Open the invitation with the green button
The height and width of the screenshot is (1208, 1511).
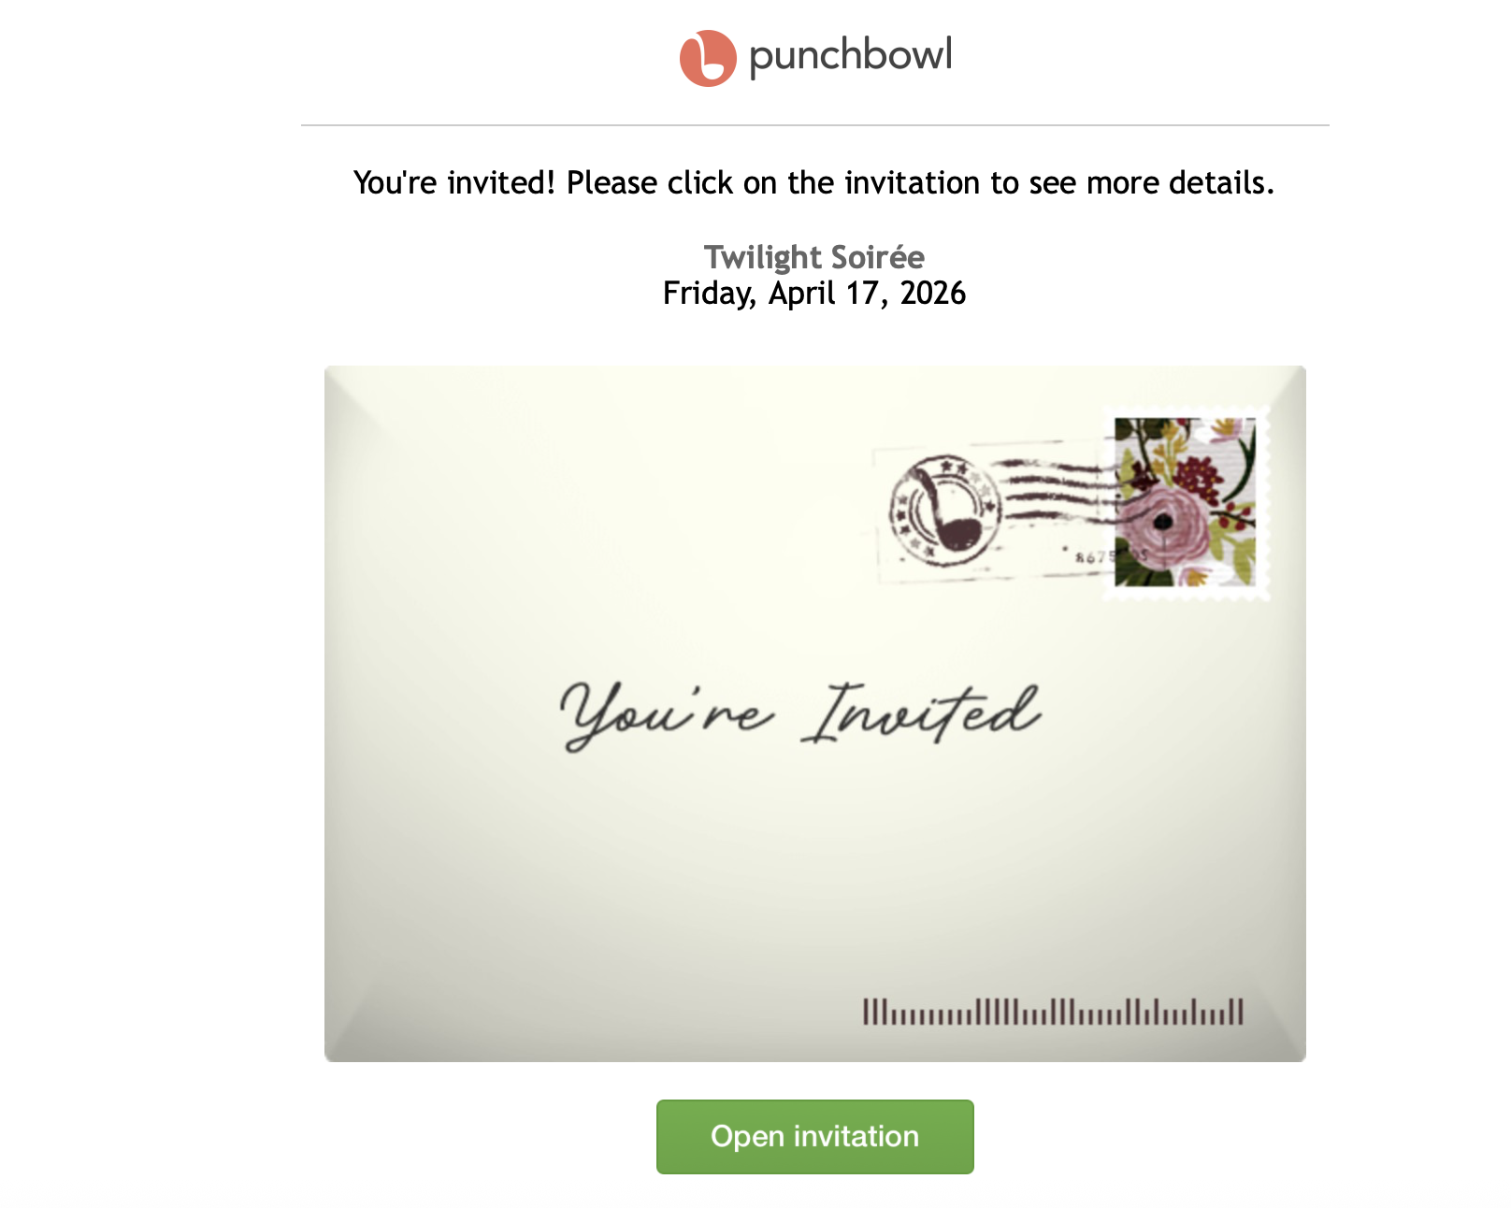coord(814,1136)
